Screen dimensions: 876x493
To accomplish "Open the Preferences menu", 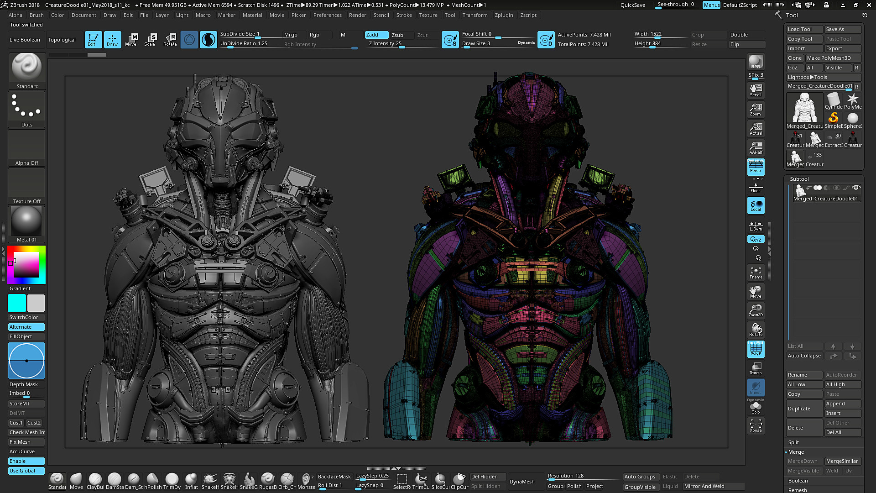I will click(327, 15).
